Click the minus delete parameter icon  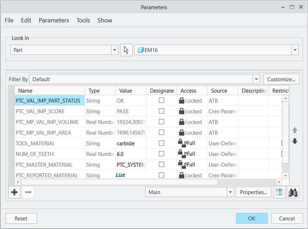[x=28, y=192]
